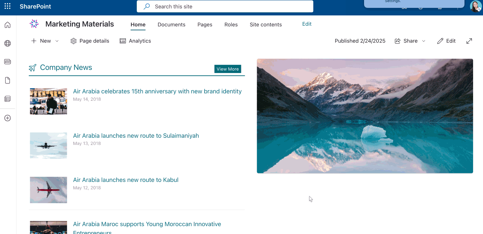Click the Analytics chart icon
The width and height of the screenshot is (483, 234).
coord(123,41)
